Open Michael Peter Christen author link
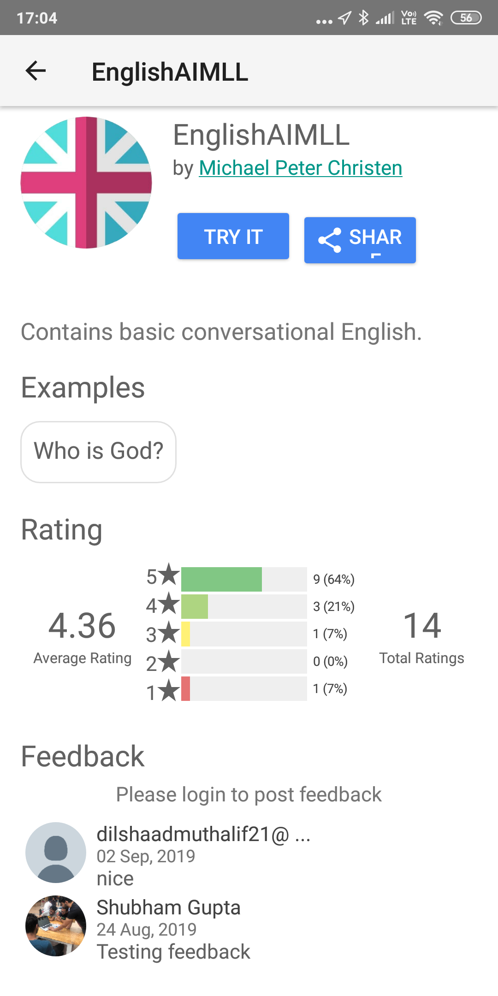This screenshot has height=996, width=498. 301,168
